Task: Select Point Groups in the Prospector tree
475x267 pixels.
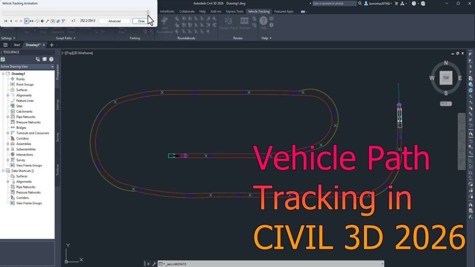Action: (25, 85)
